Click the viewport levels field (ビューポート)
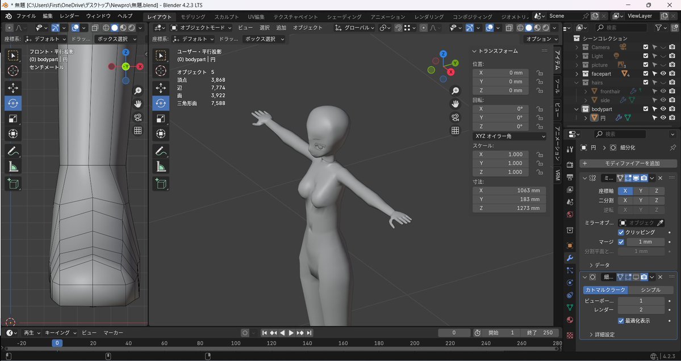Viewport: 681px width, 361px height. pos(641,301)
